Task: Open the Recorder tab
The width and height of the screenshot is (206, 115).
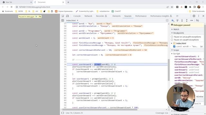Action: pyautogui.click(x=101, y=16)
